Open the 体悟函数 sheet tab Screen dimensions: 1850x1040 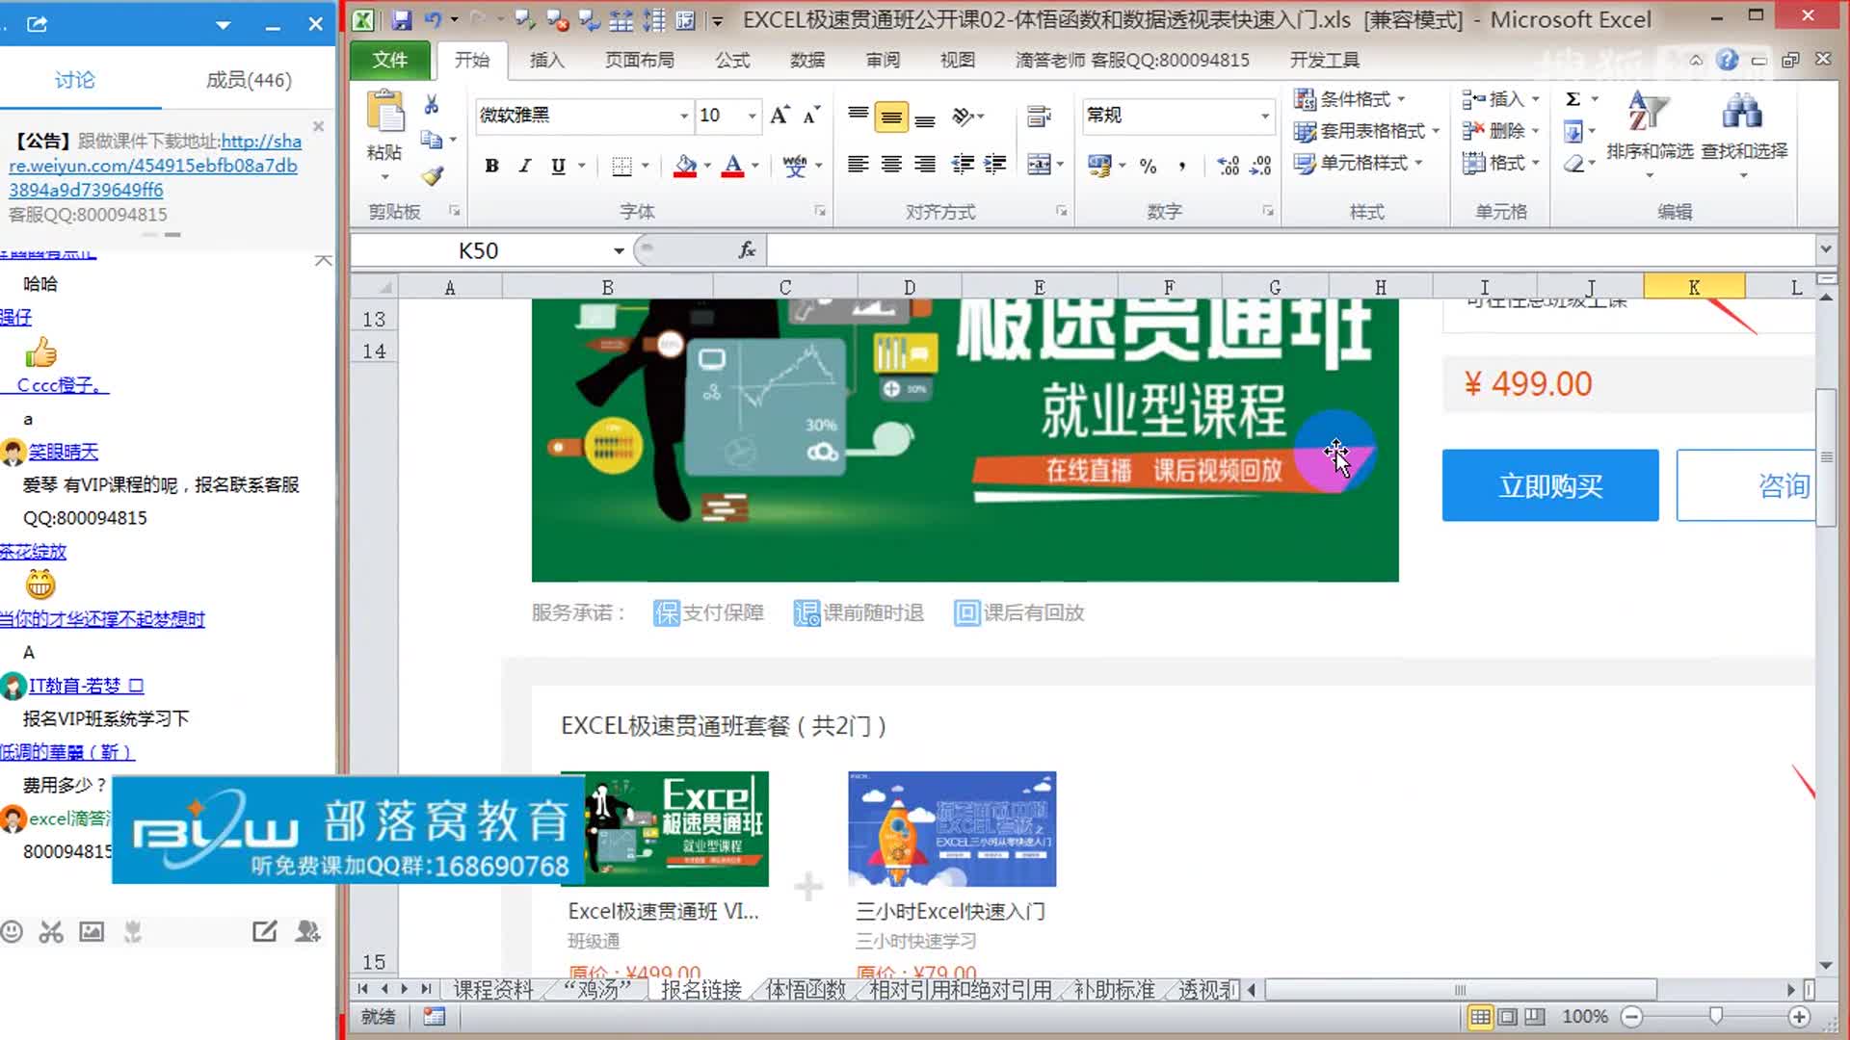(806, 990)
